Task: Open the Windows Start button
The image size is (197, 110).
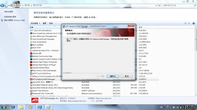Action: [4, 107]
